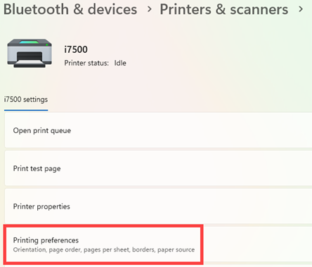Click the chevron after Bluetooth & devices
312x267 pixels.
pos(150,9)
